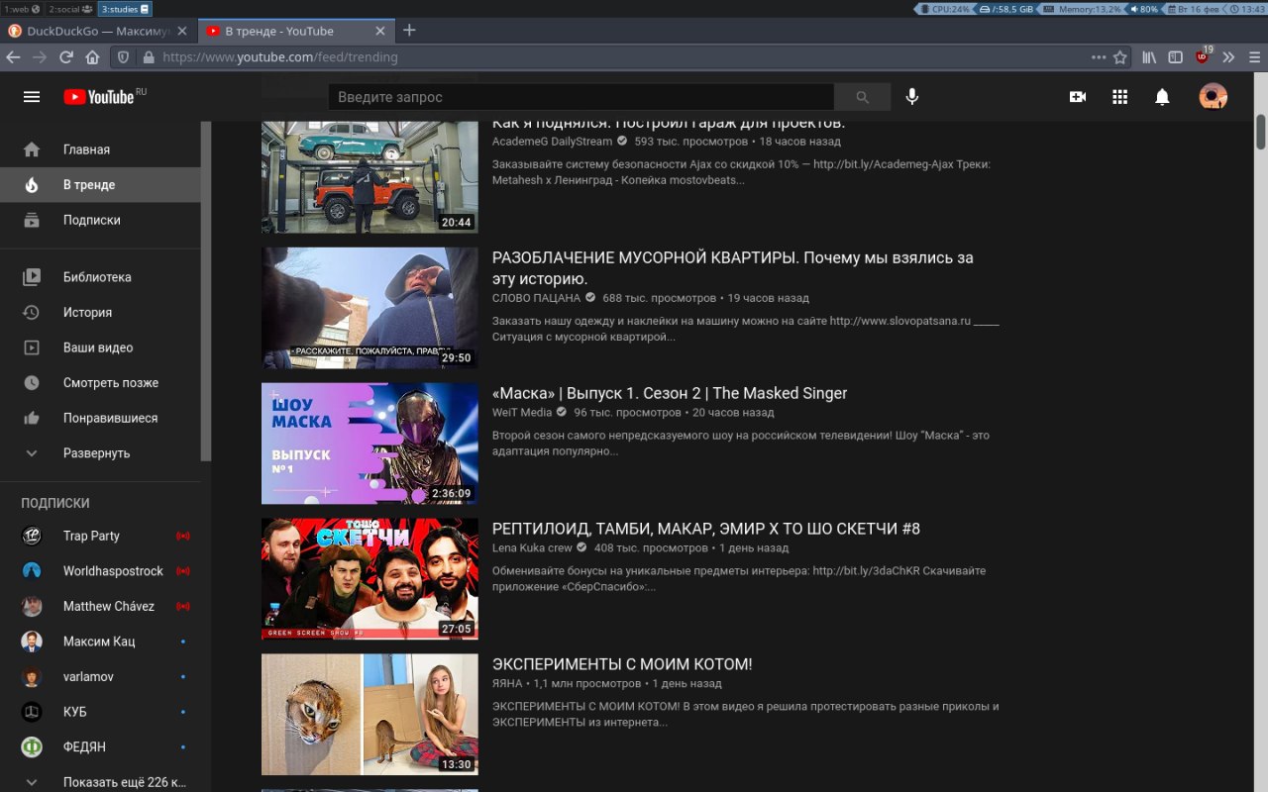Open ЯЯНА channel link
Screen dimensions: 1268x792
507,683
